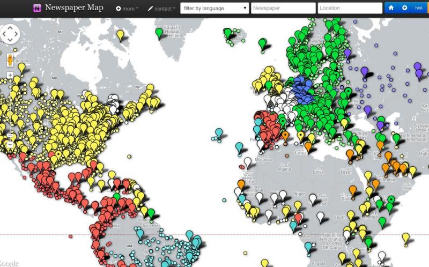Click the Google logo on the map
The height and width of the screenshot is (267, 429).
(x=9, y=263)
